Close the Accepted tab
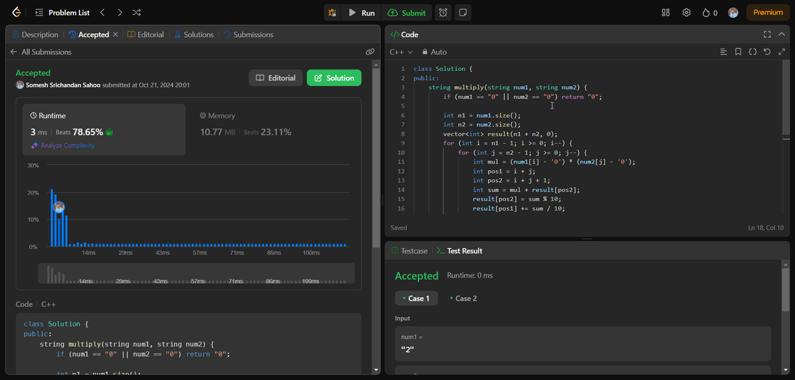Screen dimensions: 795x380 115,34
